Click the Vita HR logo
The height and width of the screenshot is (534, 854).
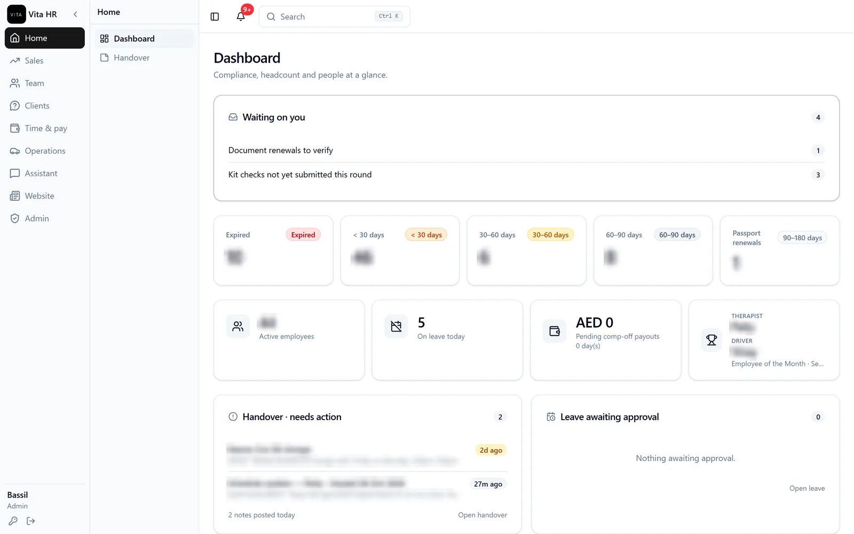click(16, 14)
